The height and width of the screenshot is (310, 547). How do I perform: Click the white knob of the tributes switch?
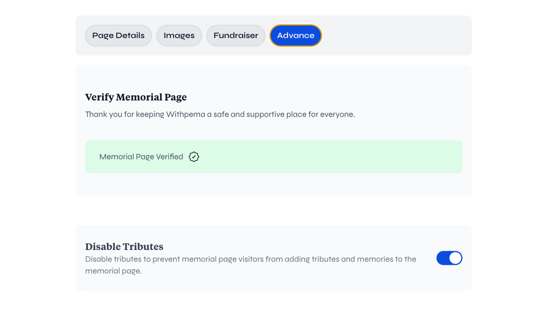point(455,258)
